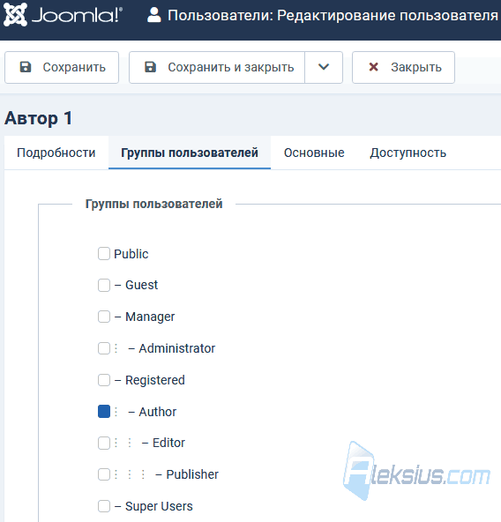Enable the Editor group checkbox
Screen dimensions: 501x522
tap(104, 444)
